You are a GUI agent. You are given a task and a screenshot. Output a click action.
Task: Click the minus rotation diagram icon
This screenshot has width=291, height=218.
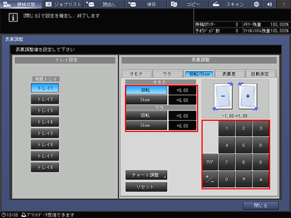[223, 97]
